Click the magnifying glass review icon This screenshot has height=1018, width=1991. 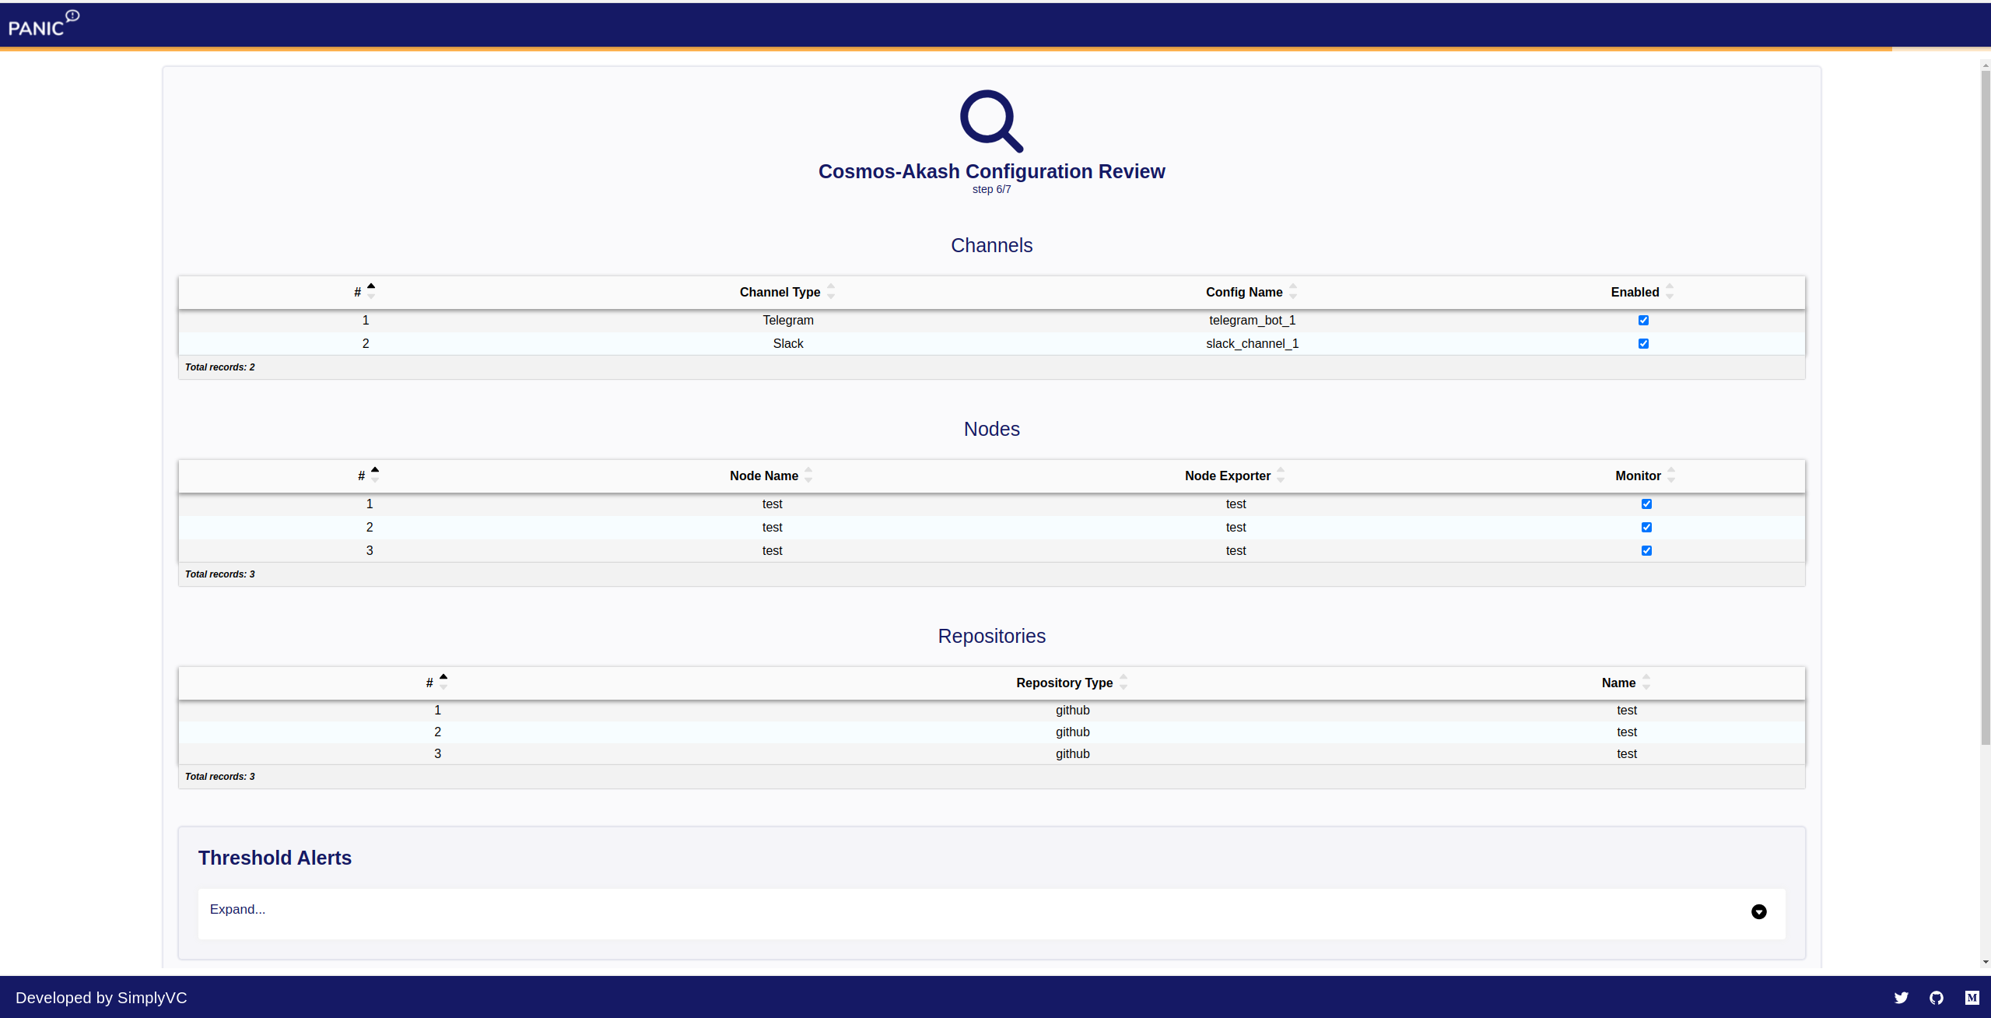click(x=990, y=121)
